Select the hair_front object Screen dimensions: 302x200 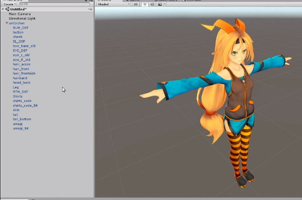pos(21,69)
